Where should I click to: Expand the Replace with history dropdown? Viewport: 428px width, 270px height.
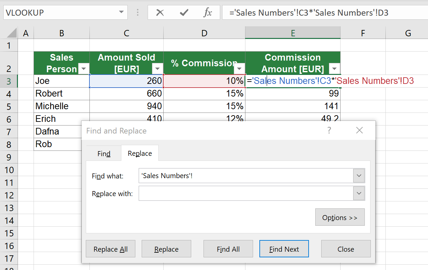pos(358,193)
